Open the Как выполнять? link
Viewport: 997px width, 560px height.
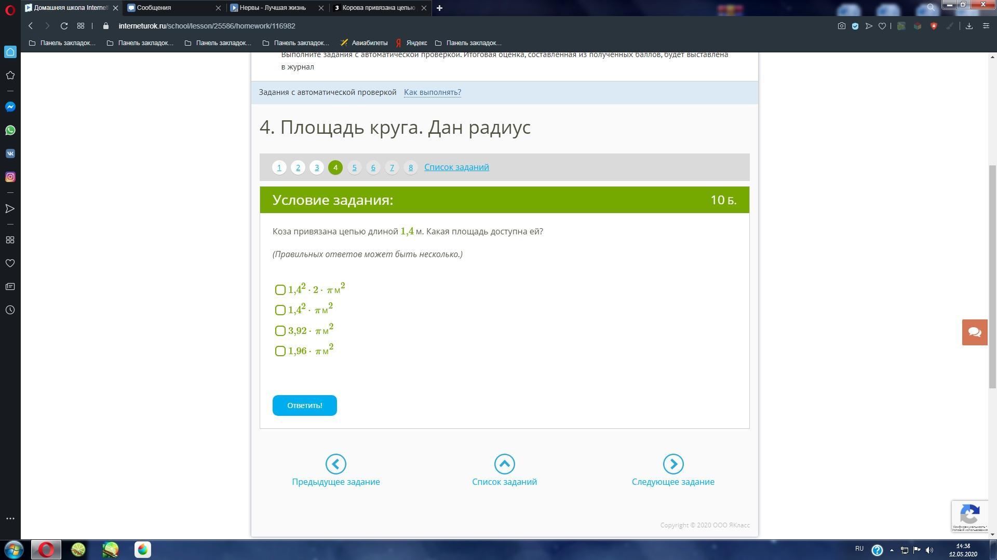[432, 92]
